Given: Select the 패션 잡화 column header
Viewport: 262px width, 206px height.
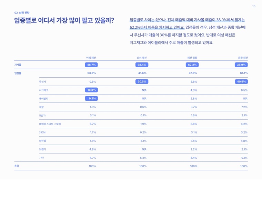Looking at the screenshot, I should (192, 58).
